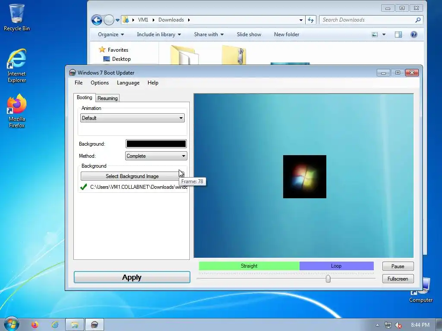Open the Animation Default dropdown

pos(133,118)
